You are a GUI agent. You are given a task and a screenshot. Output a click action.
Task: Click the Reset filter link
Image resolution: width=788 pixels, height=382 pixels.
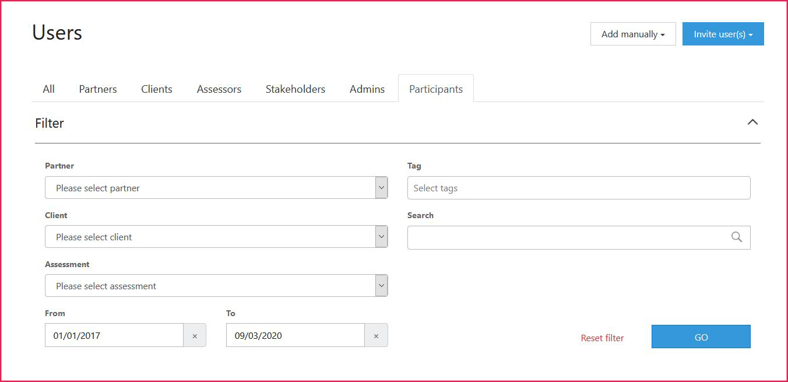[602, 337]
